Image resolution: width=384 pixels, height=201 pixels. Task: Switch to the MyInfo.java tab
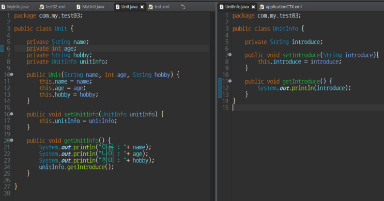(18, 7)
